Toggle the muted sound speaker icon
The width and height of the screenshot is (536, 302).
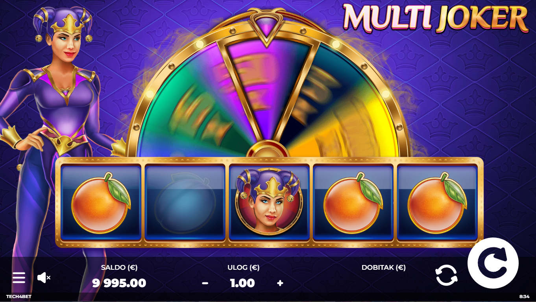click(44, 278)
